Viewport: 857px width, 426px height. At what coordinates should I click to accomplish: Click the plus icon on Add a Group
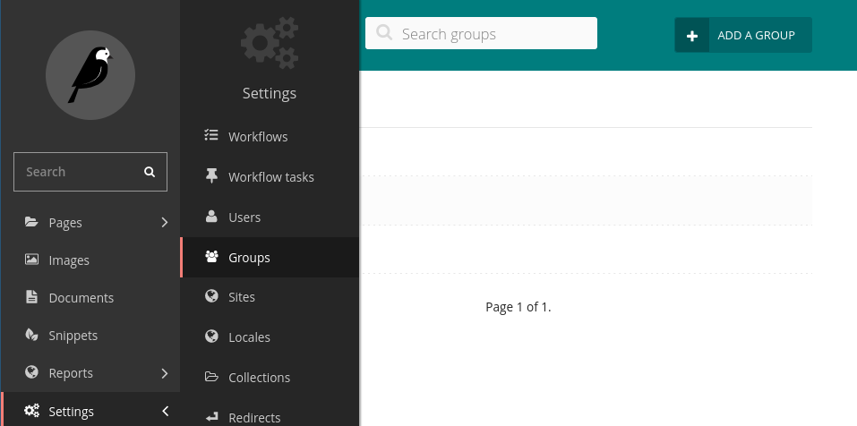pos(692,36)
